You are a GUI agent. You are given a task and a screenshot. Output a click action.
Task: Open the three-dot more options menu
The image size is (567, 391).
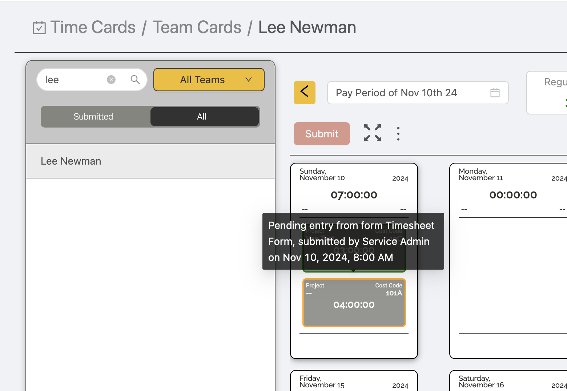coord(398,134)
